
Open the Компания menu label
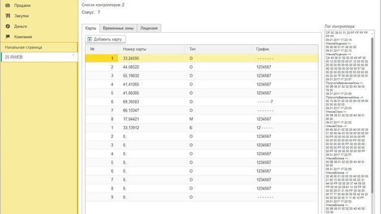coord(23,37)
